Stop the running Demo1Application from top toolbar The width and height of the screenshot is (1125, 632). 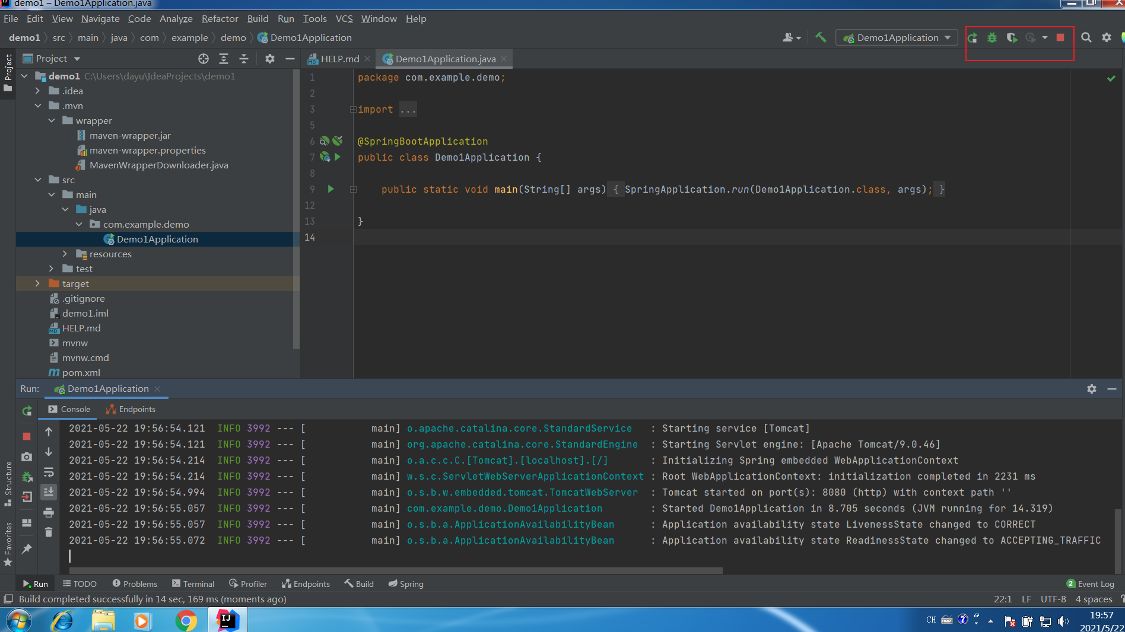[x=1060, y=38]
